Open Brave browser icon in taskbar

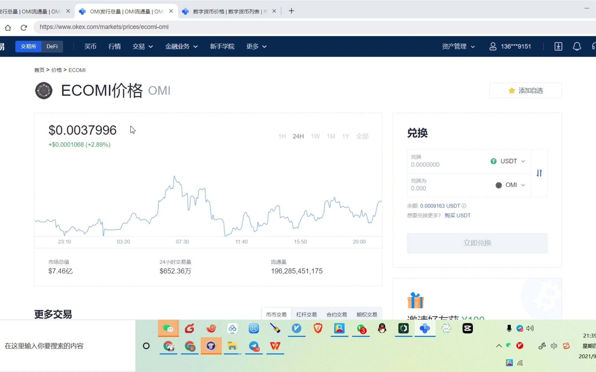click(x=318, y=328)
